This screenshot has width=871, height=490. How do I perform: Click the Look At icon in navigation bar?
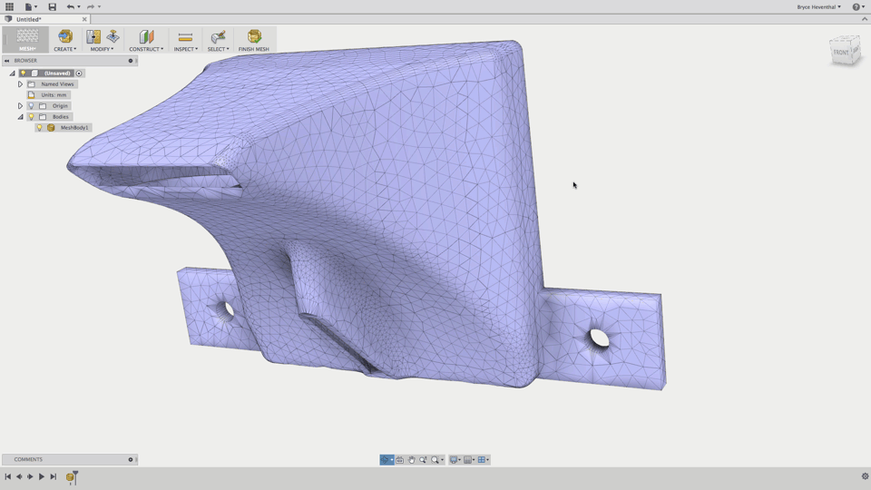399,460
